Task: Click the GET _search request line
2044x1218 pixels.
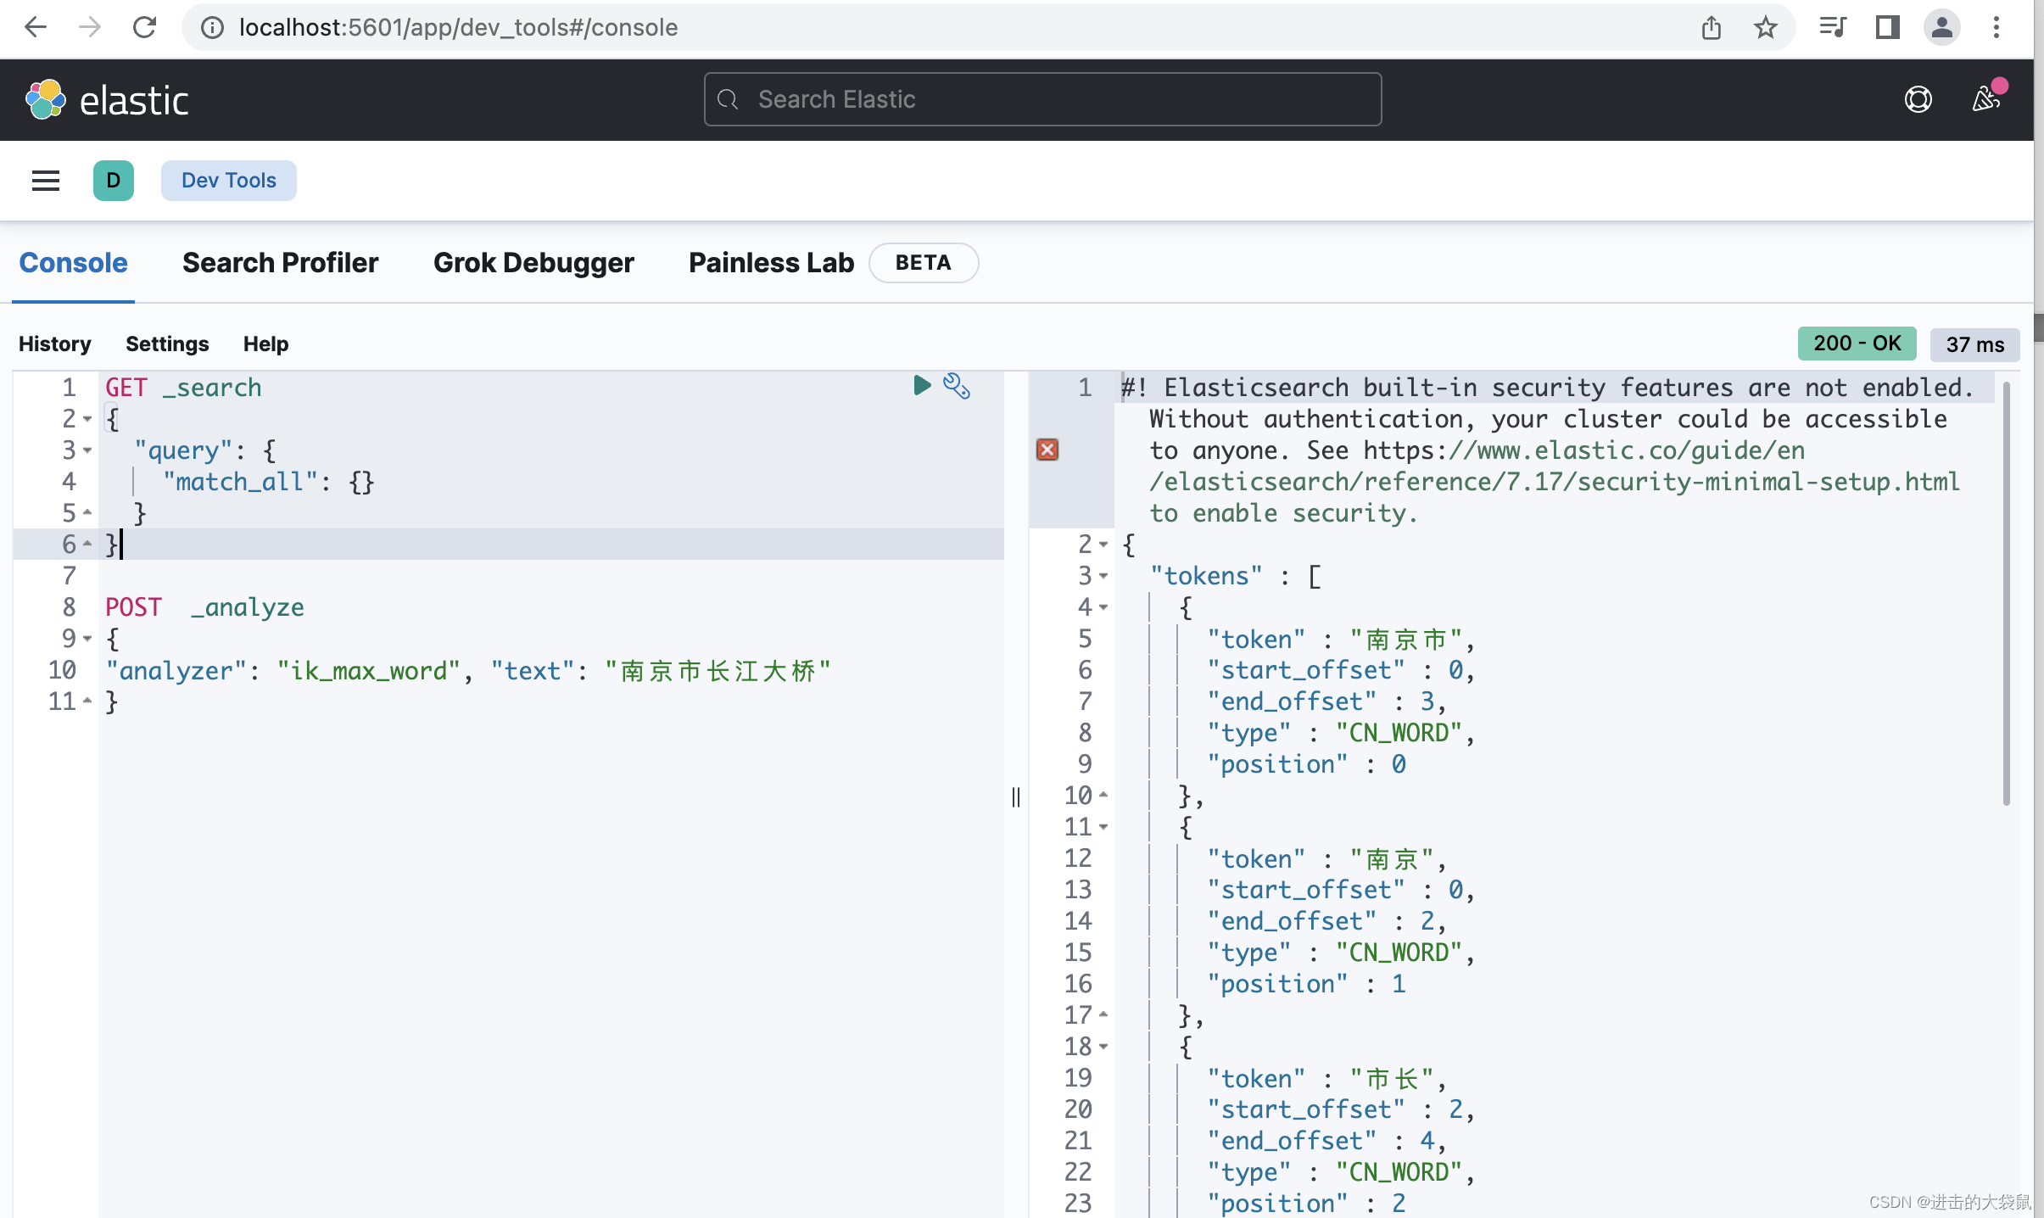Action: 183,388
